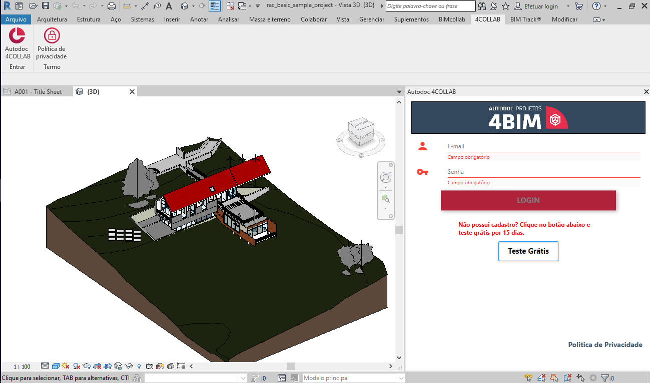Toggle Lock 3D View icon
This screenshot has width=650, height=383.
[118, 366]
